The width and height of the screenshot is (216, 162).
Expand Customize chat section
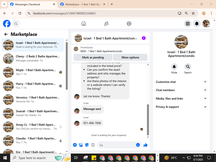[x=181, y=82]
